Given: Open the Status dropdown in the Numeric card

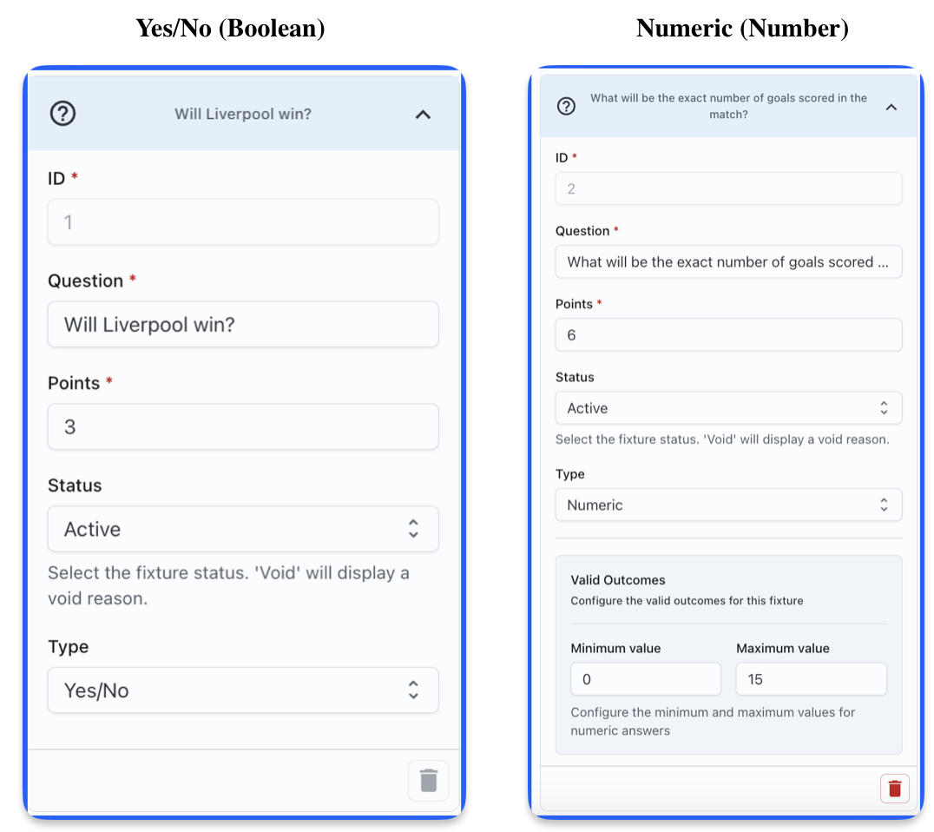Looking at the screenshot, I should click(728, 408).
